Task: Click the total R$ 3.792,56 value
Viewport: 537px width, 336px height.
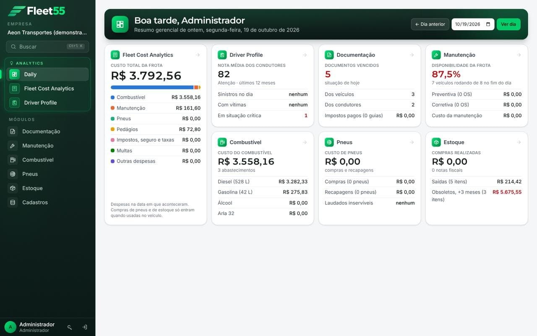Action: point(146,76)
